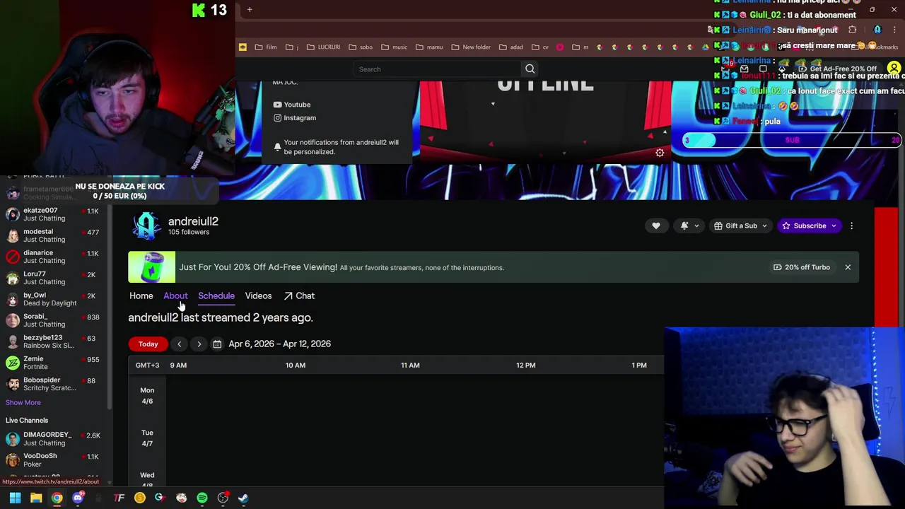Image resolution: width=905 pixels, height=509 pixels.
Task: Open the Film bookmarks folder
Action: coord(266,47)
